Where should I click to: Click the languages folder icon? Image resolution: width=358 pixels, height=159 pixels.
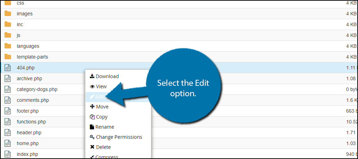point(8,46)
